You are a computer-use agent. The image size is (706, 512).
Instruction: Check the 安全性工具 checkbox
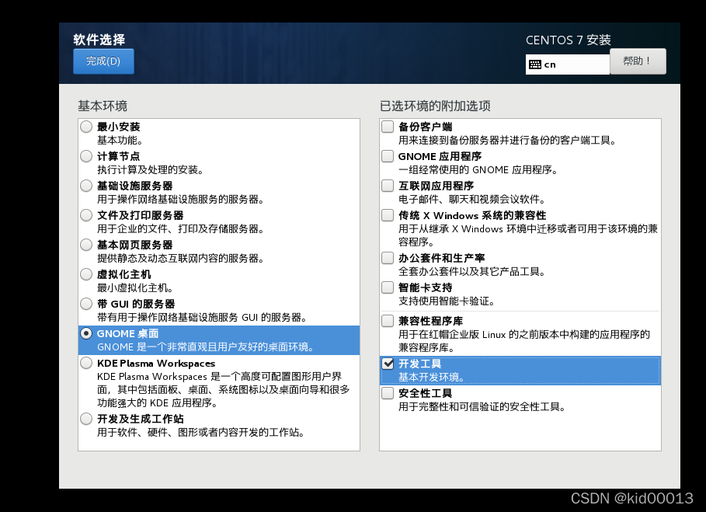tap(388, 393)
